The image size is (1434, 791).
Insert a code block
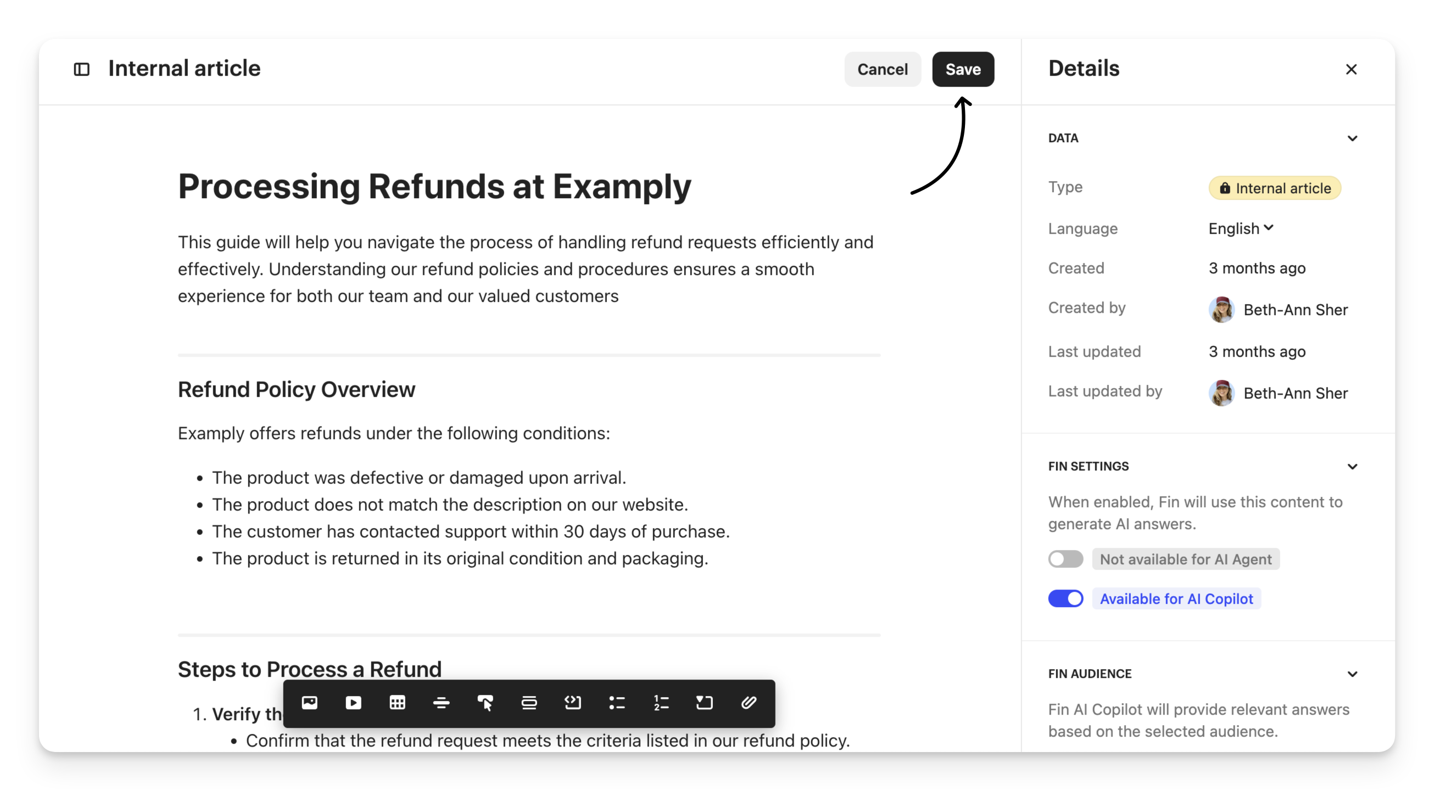tap(573, 703)
